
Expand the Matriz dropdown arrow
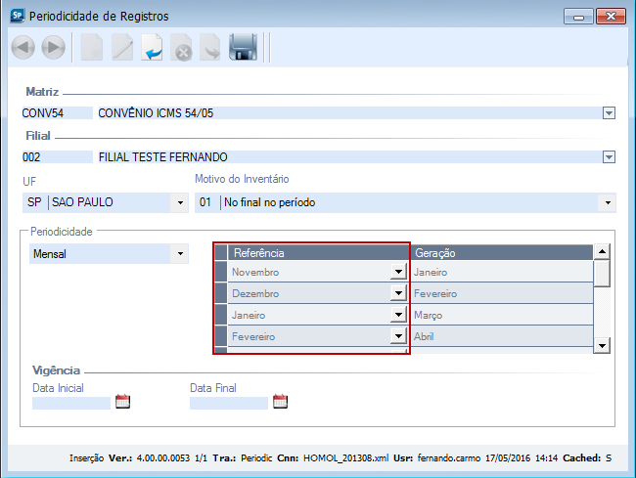coord(609,113)
